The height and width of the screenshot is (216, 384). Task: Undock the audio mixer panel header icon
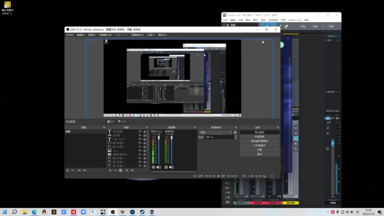tap(195, 127)
